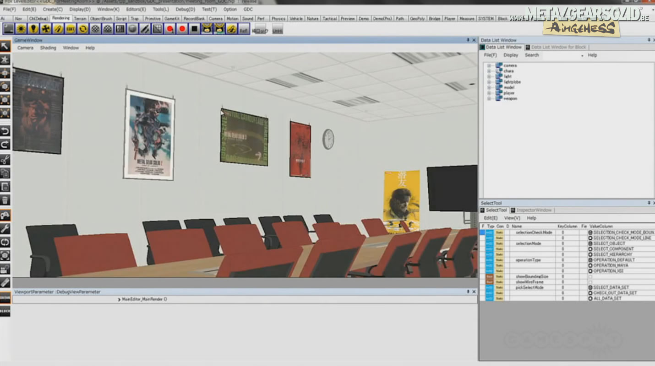Switch to the Terrain tab

tap(80, 19)
